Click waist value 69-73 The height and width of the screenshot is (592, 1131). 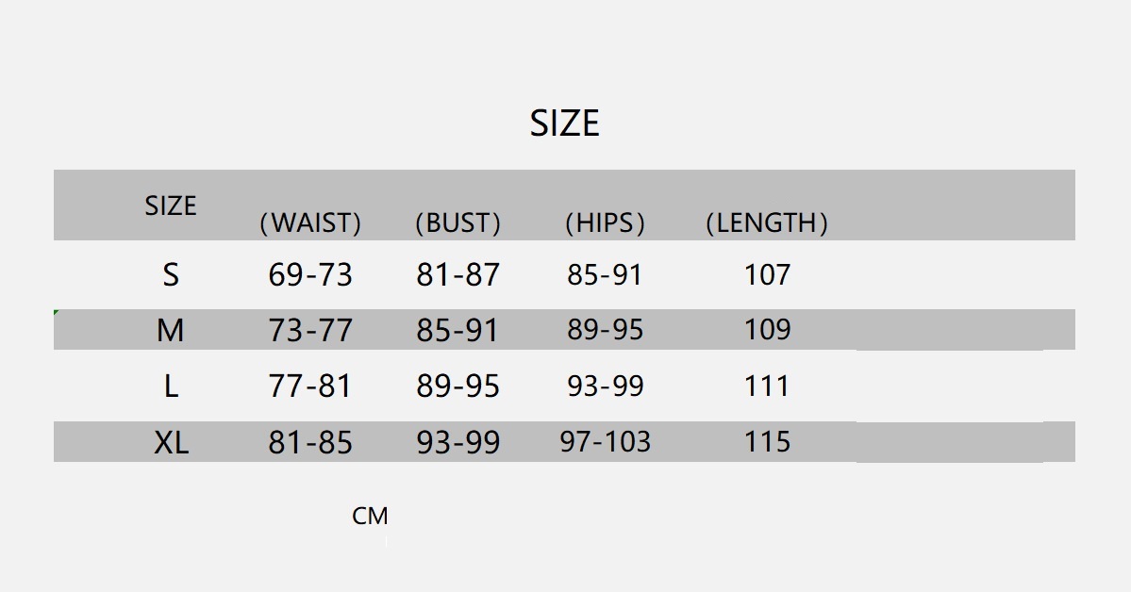click(x=310, y=275)
